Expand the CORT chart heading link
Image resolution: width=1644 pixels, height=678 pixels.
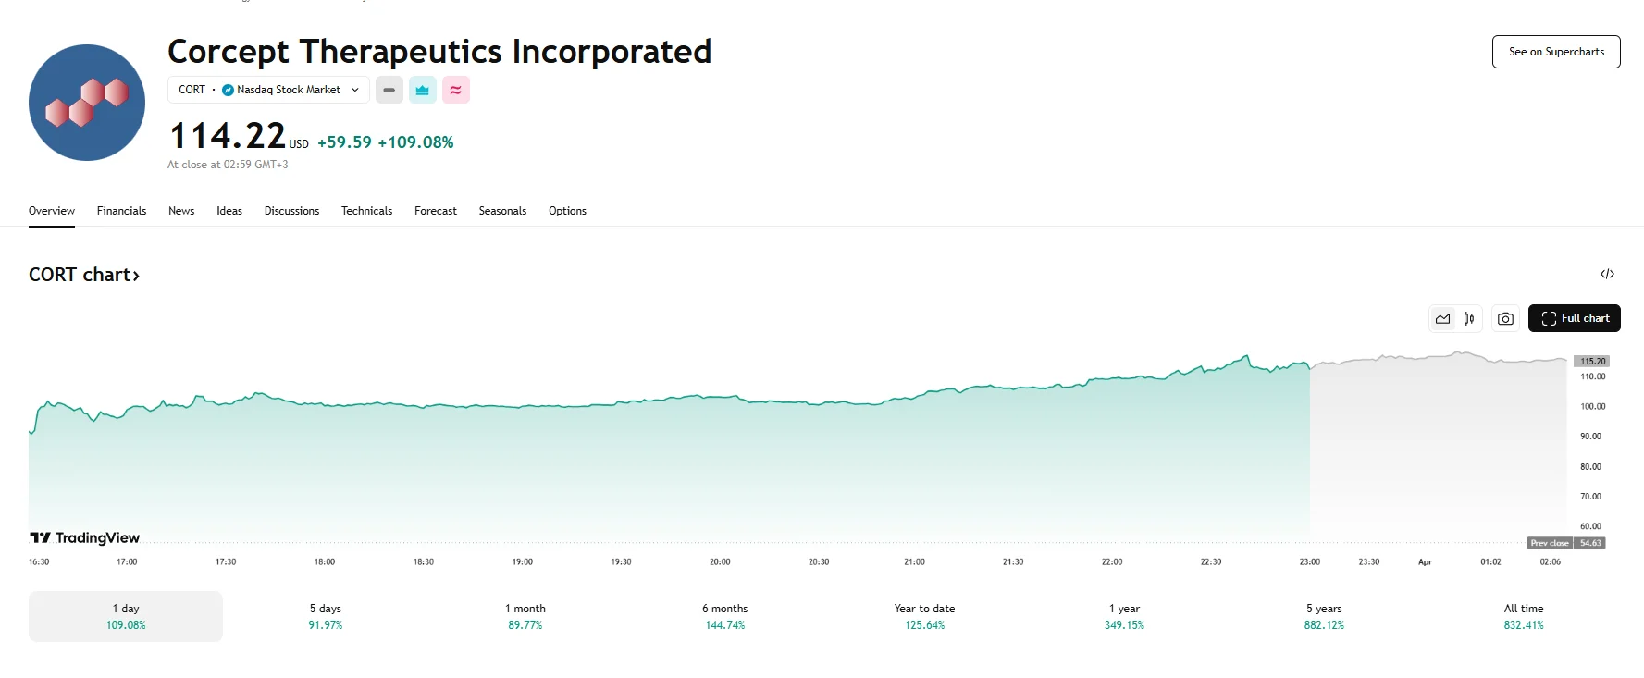coord(83,274)
